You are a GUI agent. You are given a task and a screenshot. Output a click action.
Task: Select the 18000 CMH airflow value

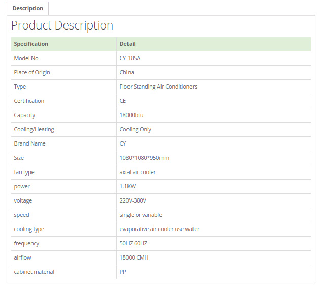pos(134,257)
